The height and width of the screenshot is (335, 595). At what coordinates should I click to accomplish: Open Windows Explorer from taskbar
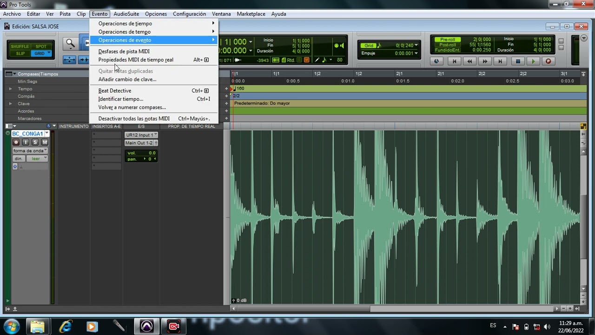(38, 326)
